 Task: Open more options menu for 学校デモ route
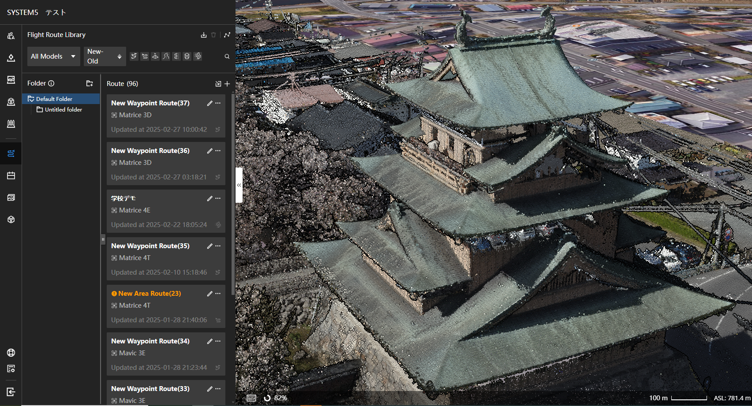tap(218, 198)
